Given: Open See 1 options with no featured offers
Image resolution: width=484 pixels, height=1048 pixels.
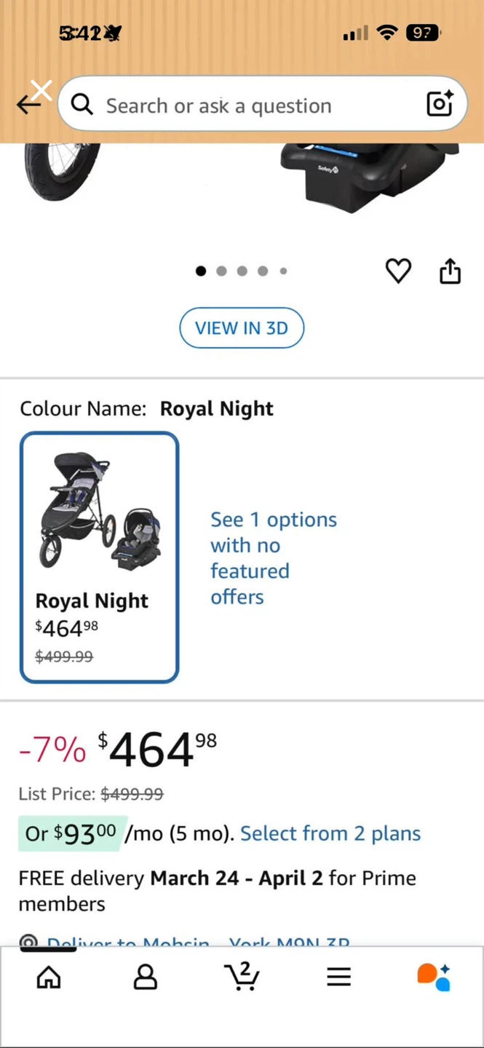Looking at the screenshot, I should click(x=274, y=558).
